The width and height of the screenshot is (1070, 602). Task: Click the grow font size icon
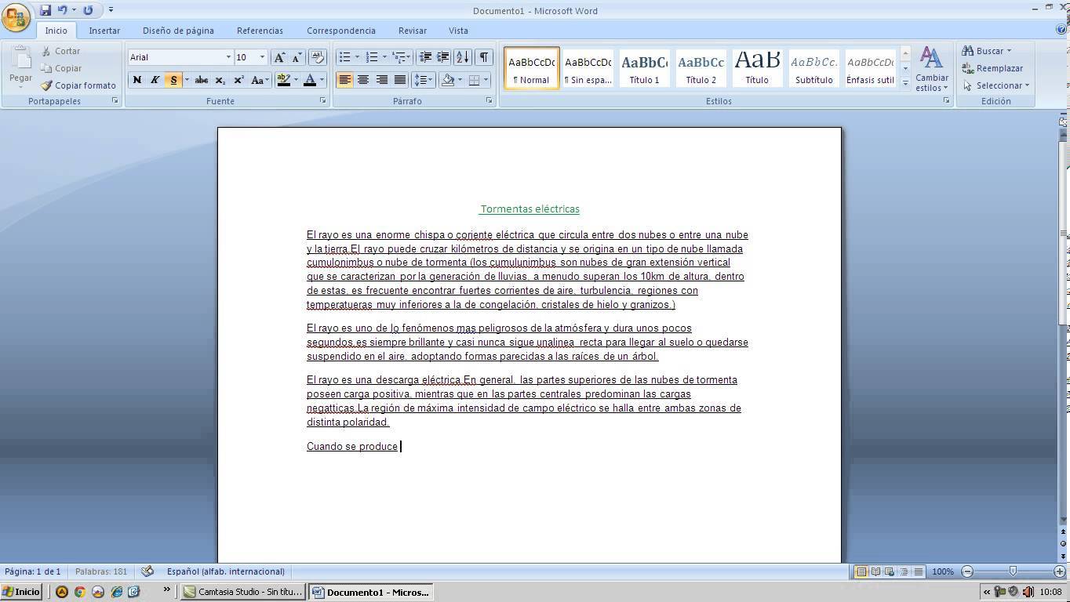tap(279, 57)
